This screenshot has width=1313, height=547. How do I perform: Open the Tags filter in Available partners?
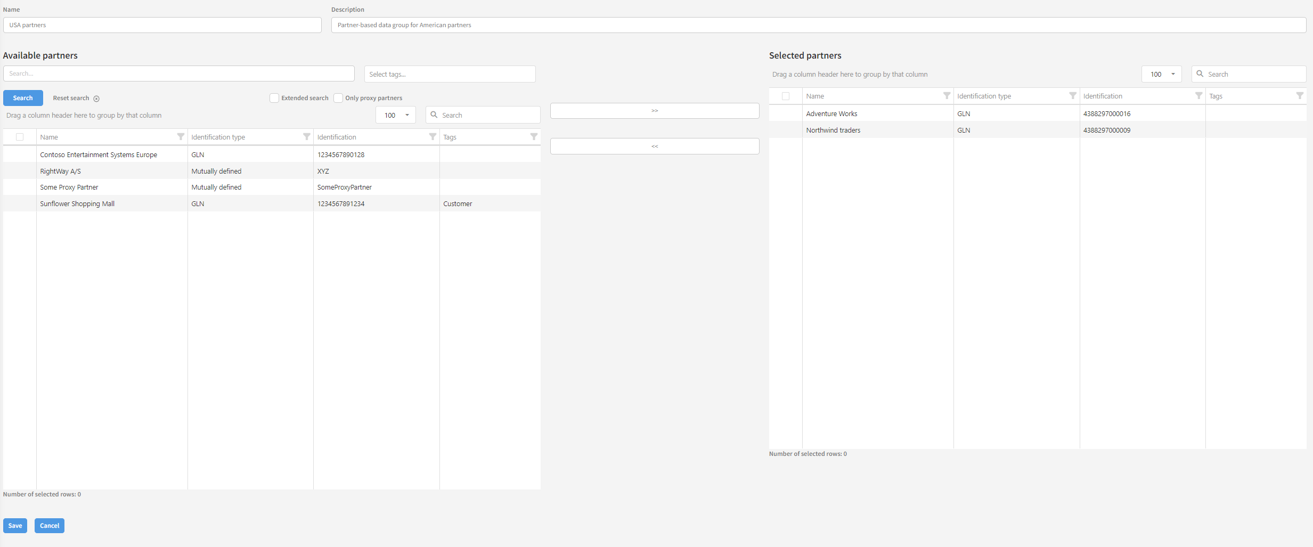tap(533, 137)
